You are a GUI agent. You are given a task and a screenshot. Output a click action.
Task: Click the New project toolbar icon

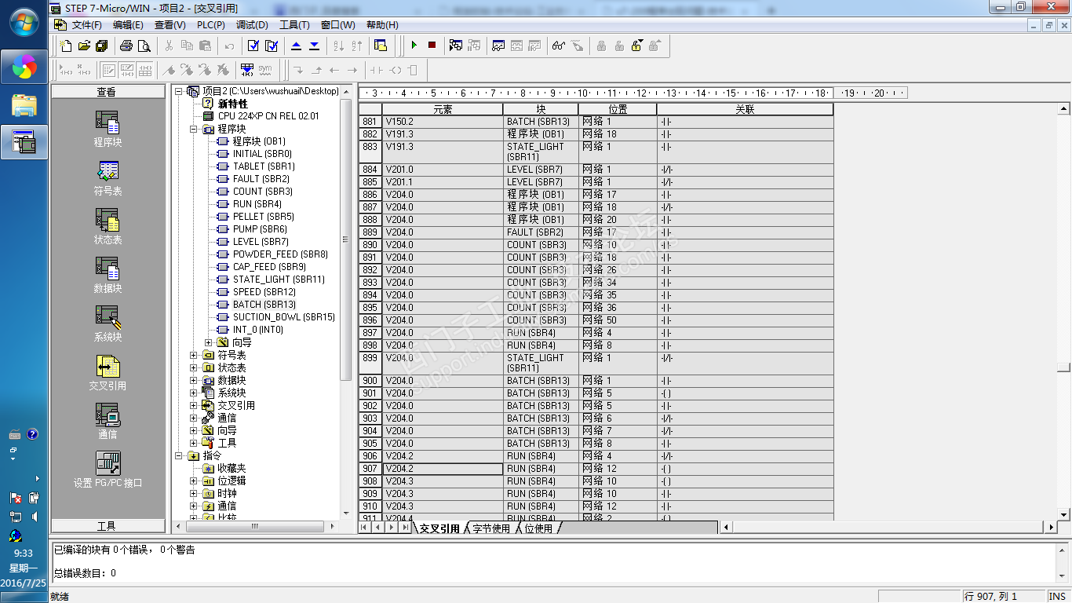tap(67, 46)
